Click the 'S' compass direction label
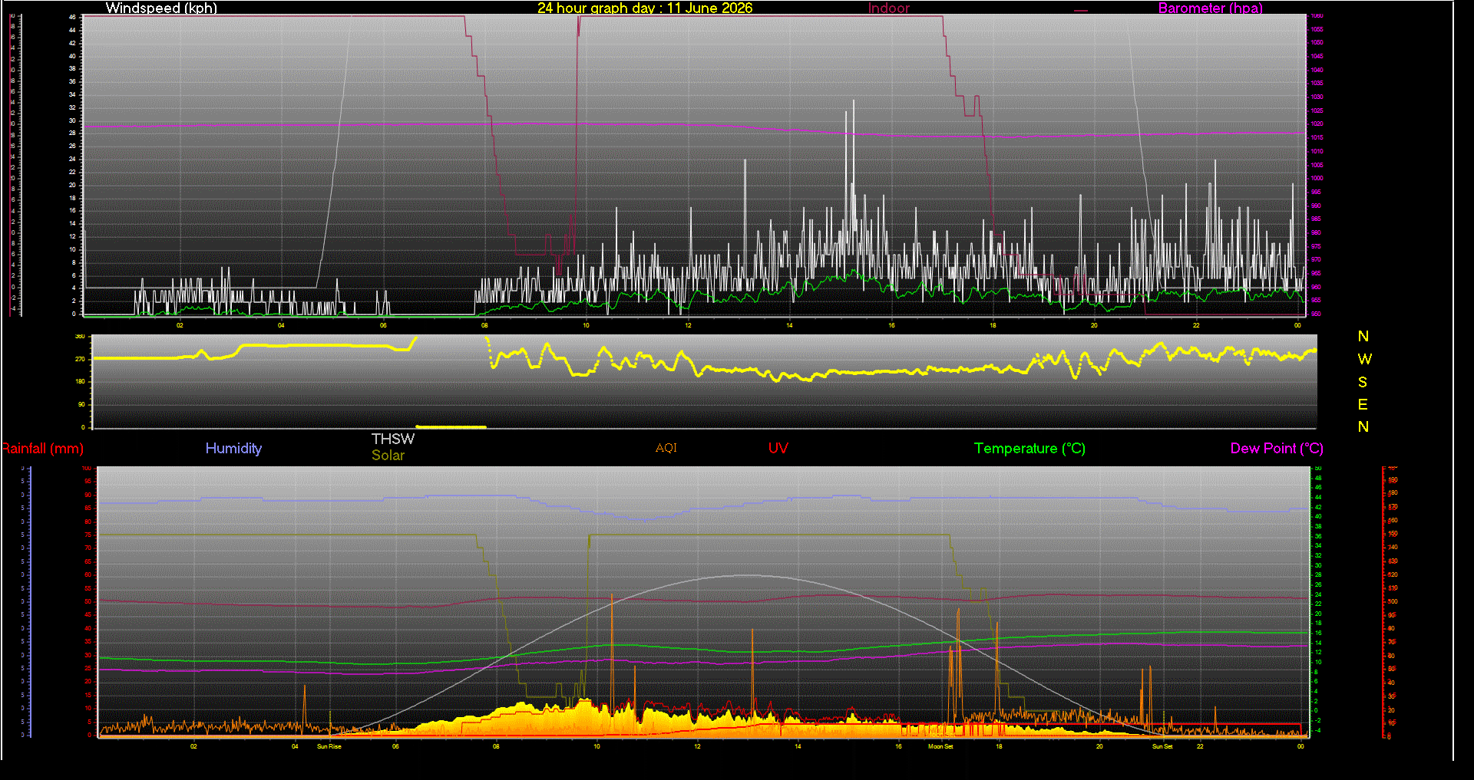The image size is (1474, 780). pyautogui.click(x=1363, y=382)
